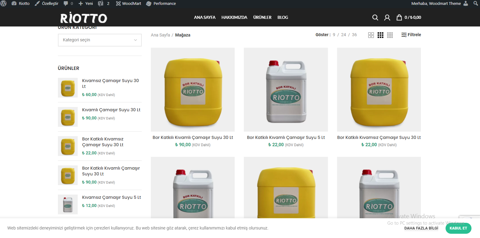Click the RIOTTO site logo
Viewport: 480px width, 238px height.
(x=84, y=18)
